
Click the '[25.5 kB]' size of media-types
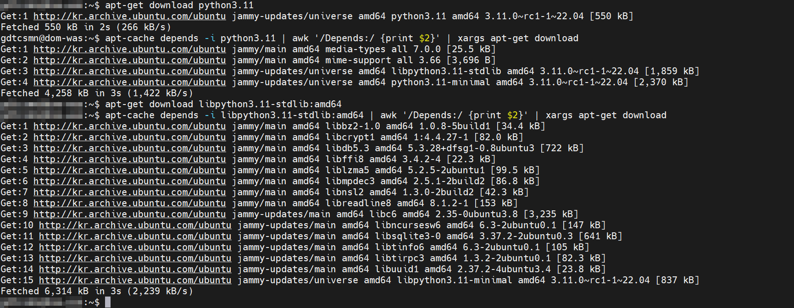471,49
